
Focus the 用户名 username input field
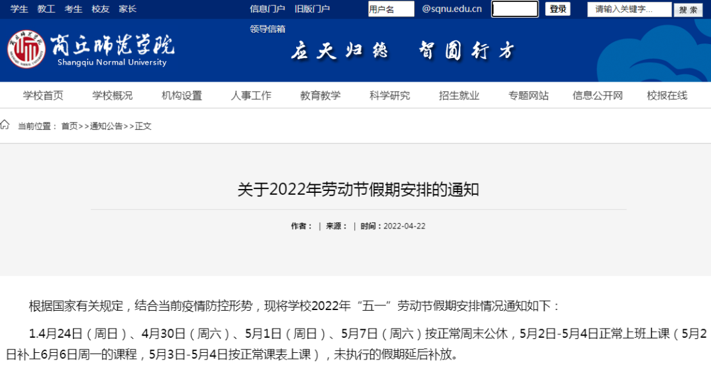[390, 9]
